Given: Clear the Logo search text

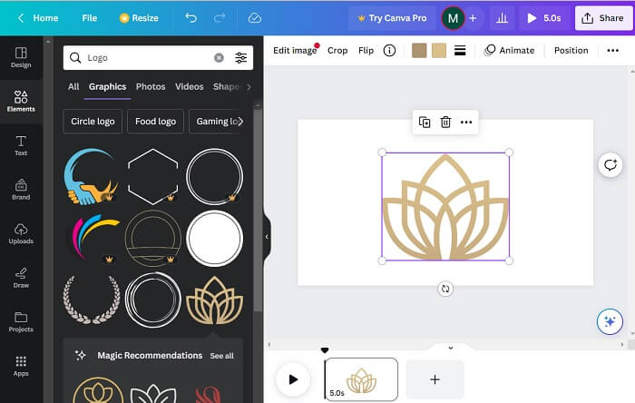Looking at the screenshot, I should pos(219,58).
